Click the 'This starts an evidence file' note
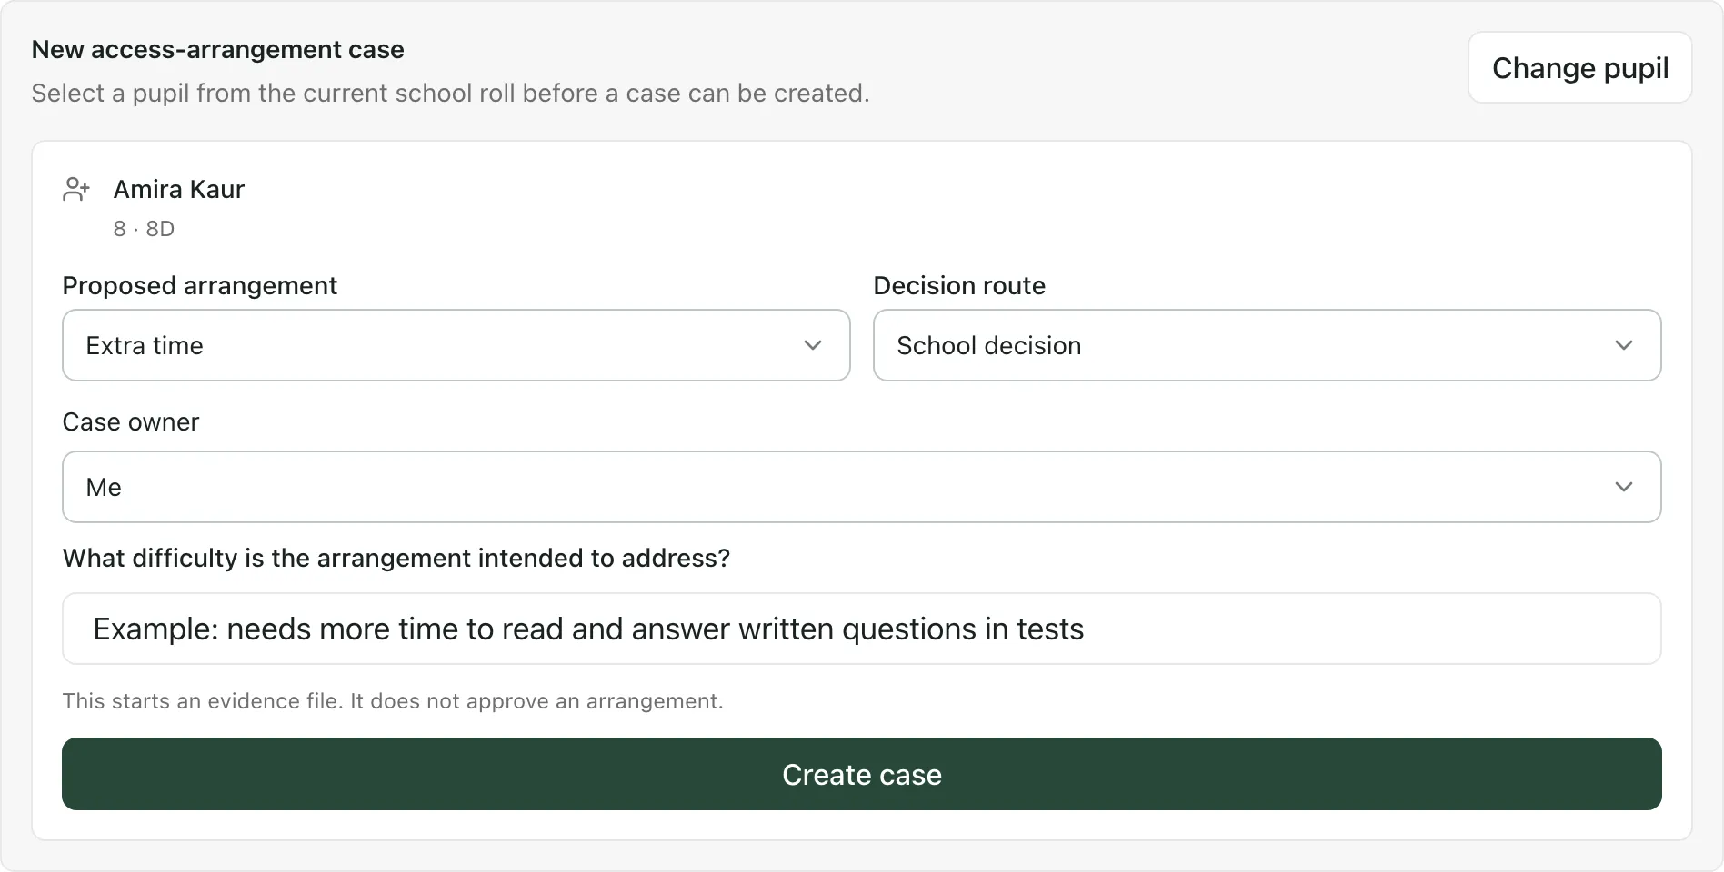 (x=393, y=701)
